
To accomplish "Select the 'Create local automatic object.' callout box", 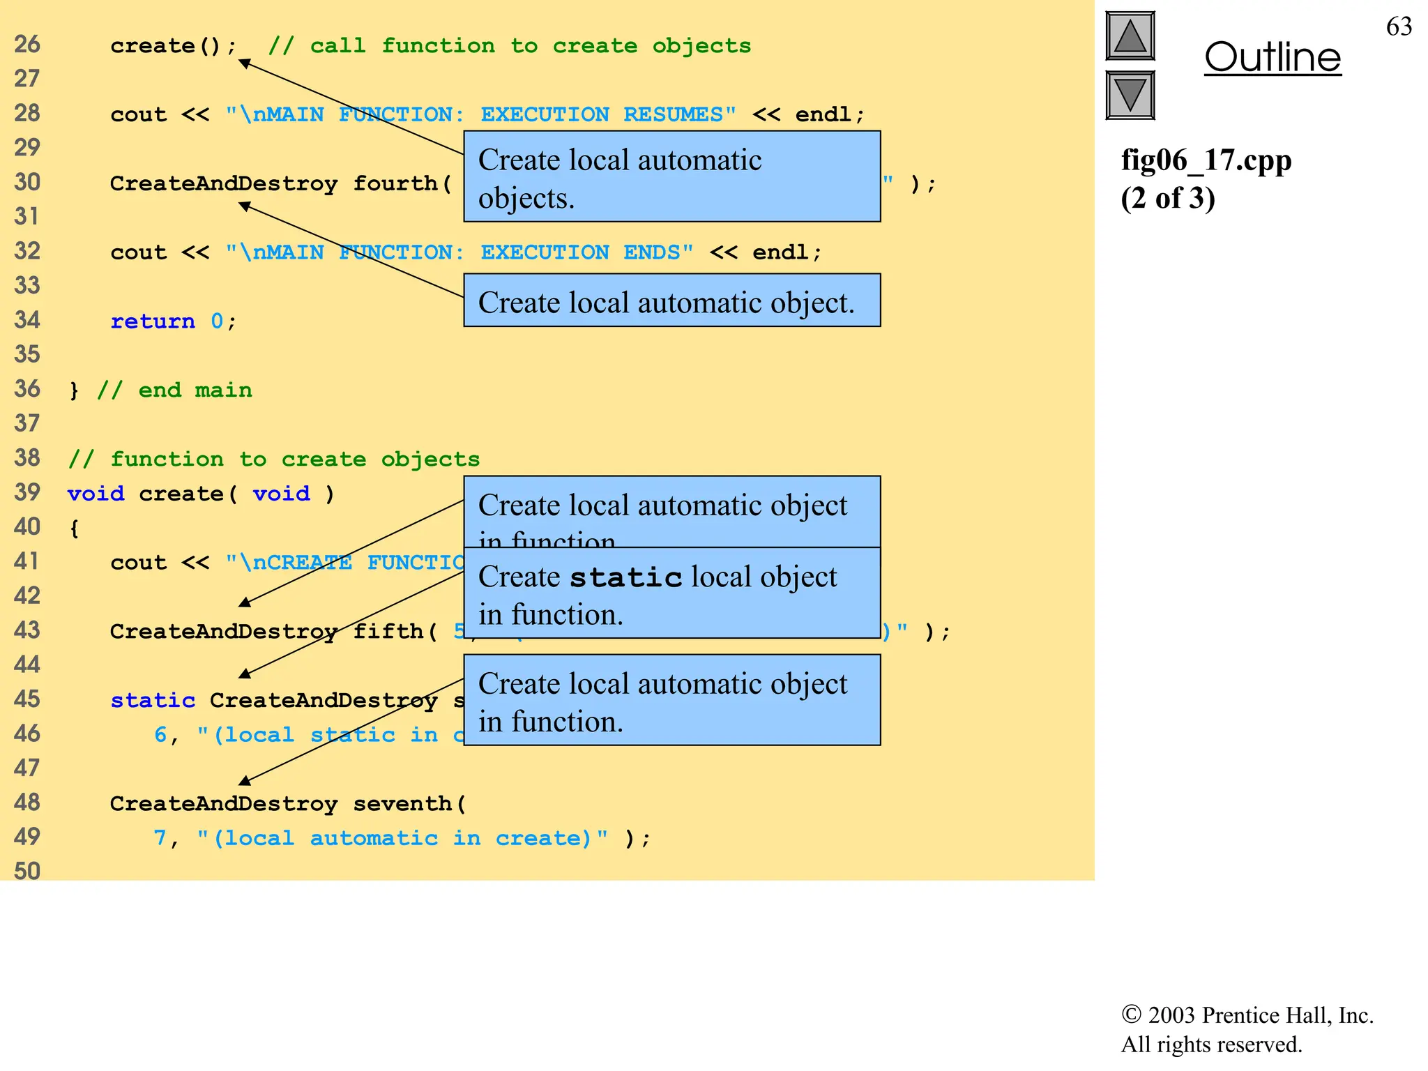I will pos(671,301).
